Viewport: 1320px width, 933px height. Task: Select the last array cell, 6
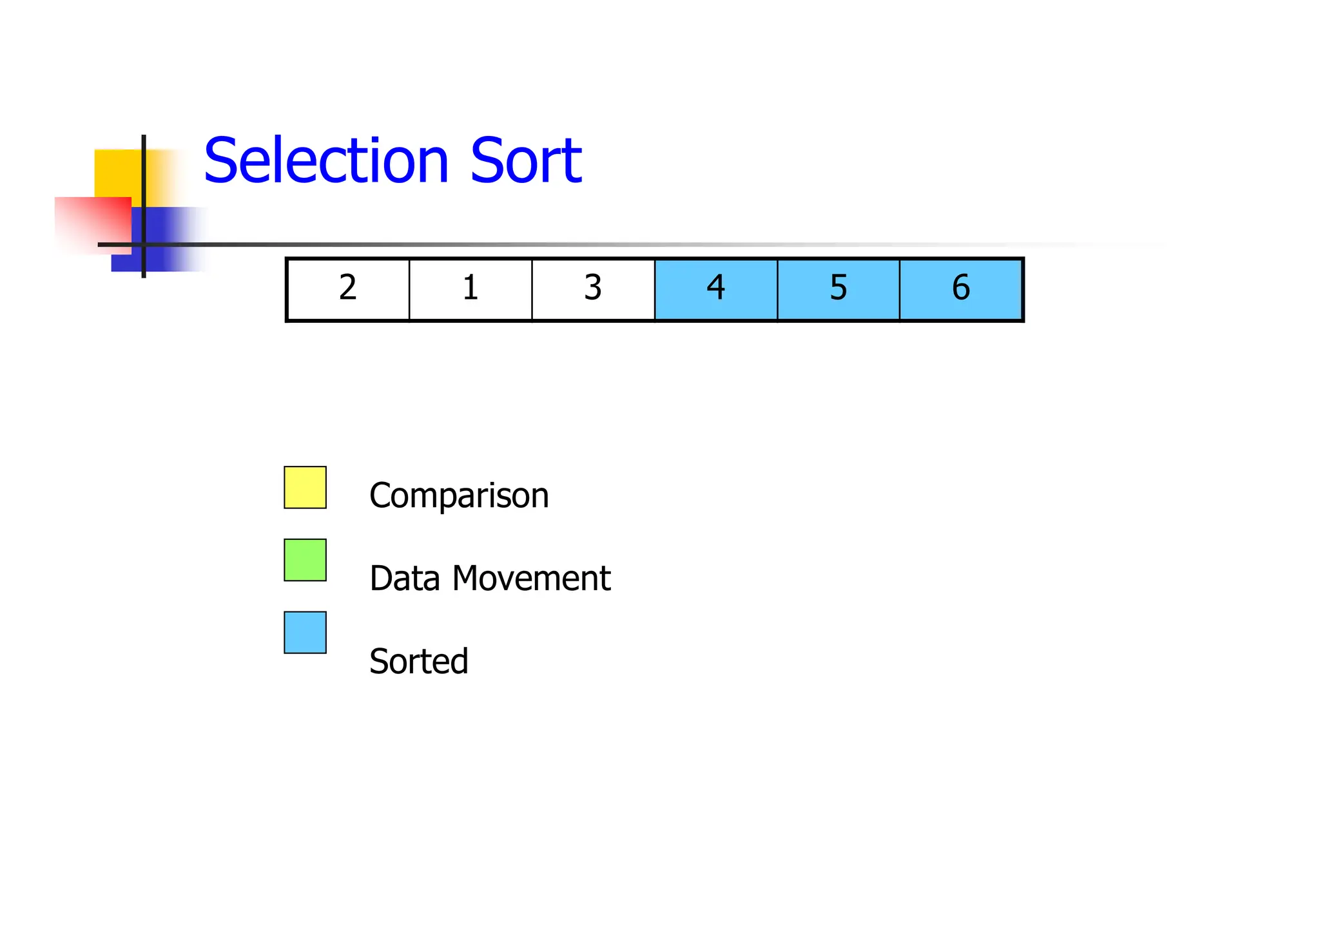point(960,289)
